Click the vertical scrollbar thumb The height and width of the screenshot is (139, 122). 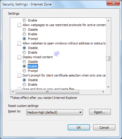click(x=108, y=58)
